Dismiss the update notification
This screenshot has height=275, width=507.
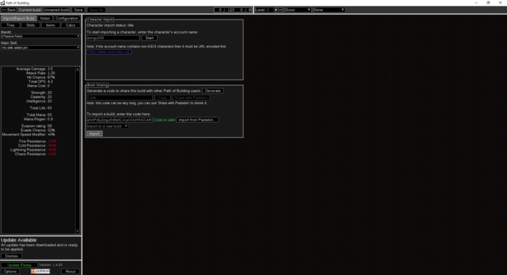(x=12, y=256)
